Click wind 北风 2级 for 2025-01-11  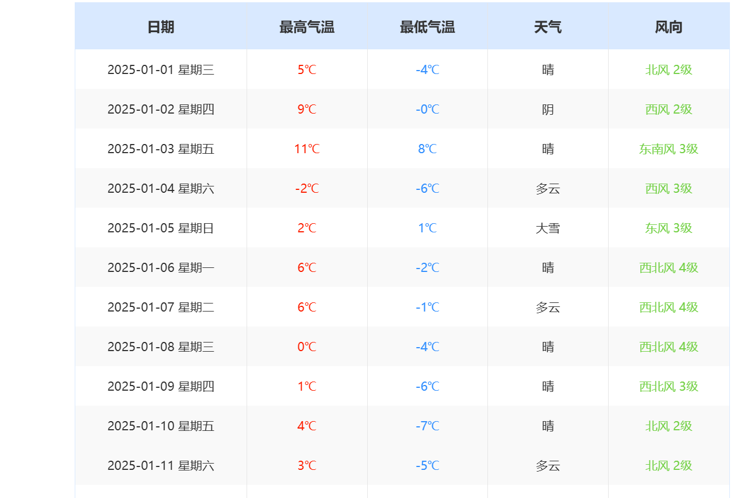pyautogui.click(x=668, y=465)
